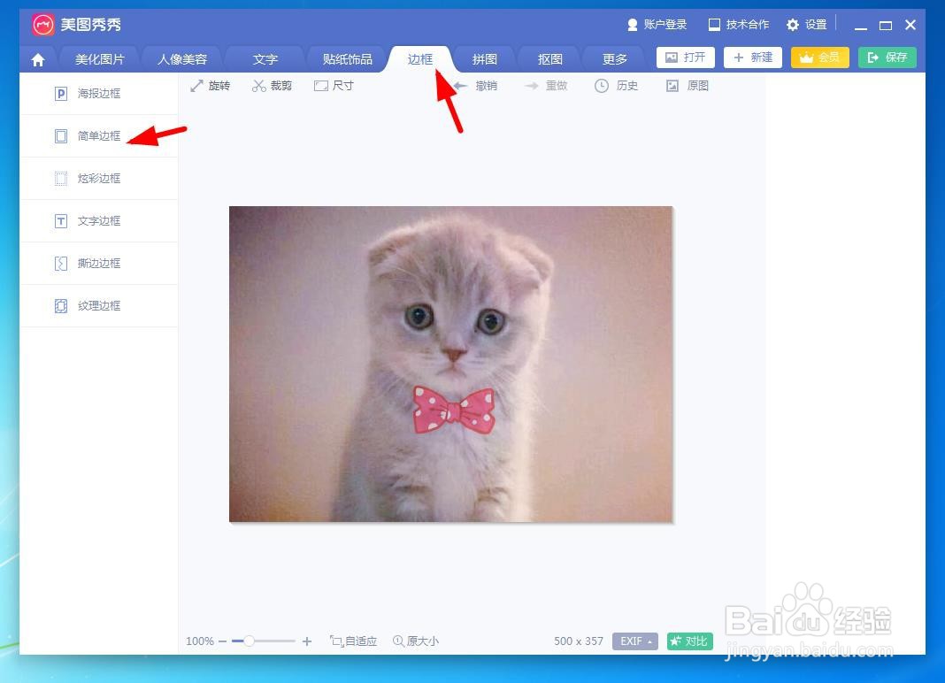Open the 尺寸 size tool

(334, 86)
